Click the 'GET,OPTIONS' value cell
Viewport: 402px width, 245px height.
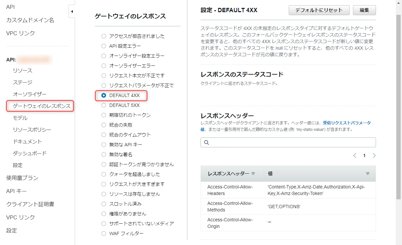tap(319, 207)
